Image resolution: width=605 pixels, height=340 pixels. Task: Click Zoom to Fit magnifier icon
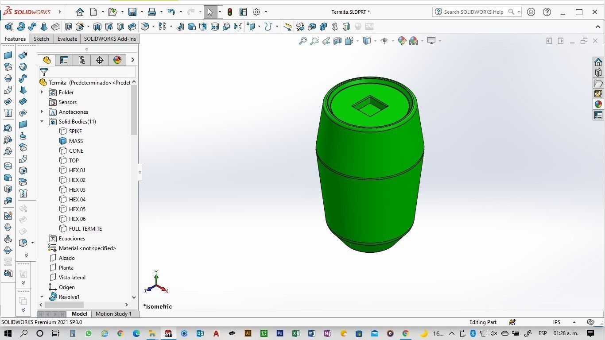tap(303, 41)
